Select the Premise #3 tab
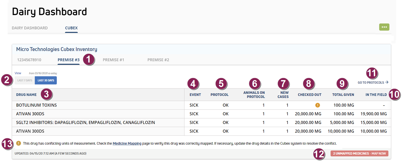The image size is (404, 163). pyautogui.click(x=69, y=60)
